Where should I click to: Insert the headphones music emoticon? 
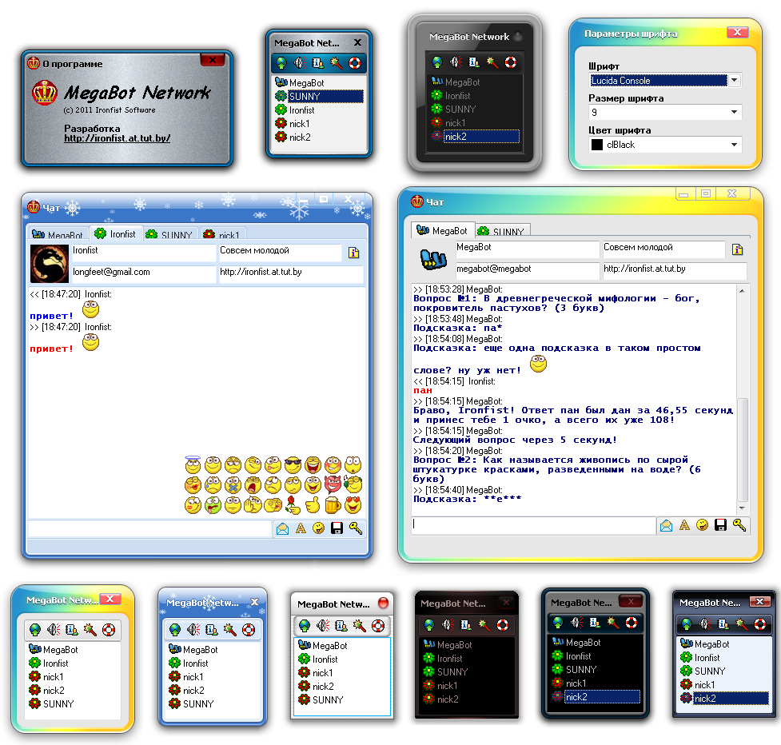pos(353,484)
